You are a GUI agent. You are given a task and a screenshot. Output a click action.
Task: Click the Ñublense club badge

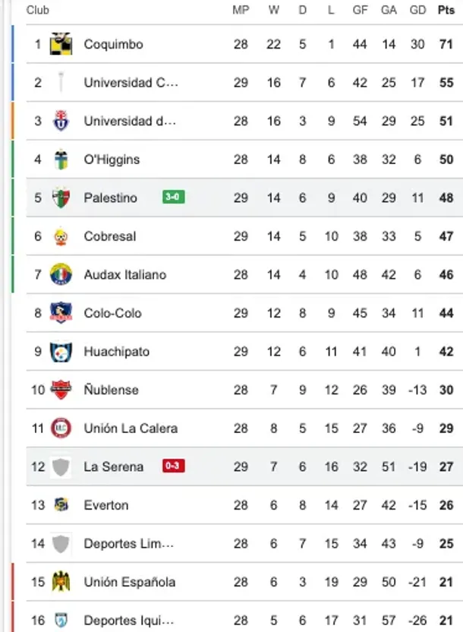coord(59,390)
